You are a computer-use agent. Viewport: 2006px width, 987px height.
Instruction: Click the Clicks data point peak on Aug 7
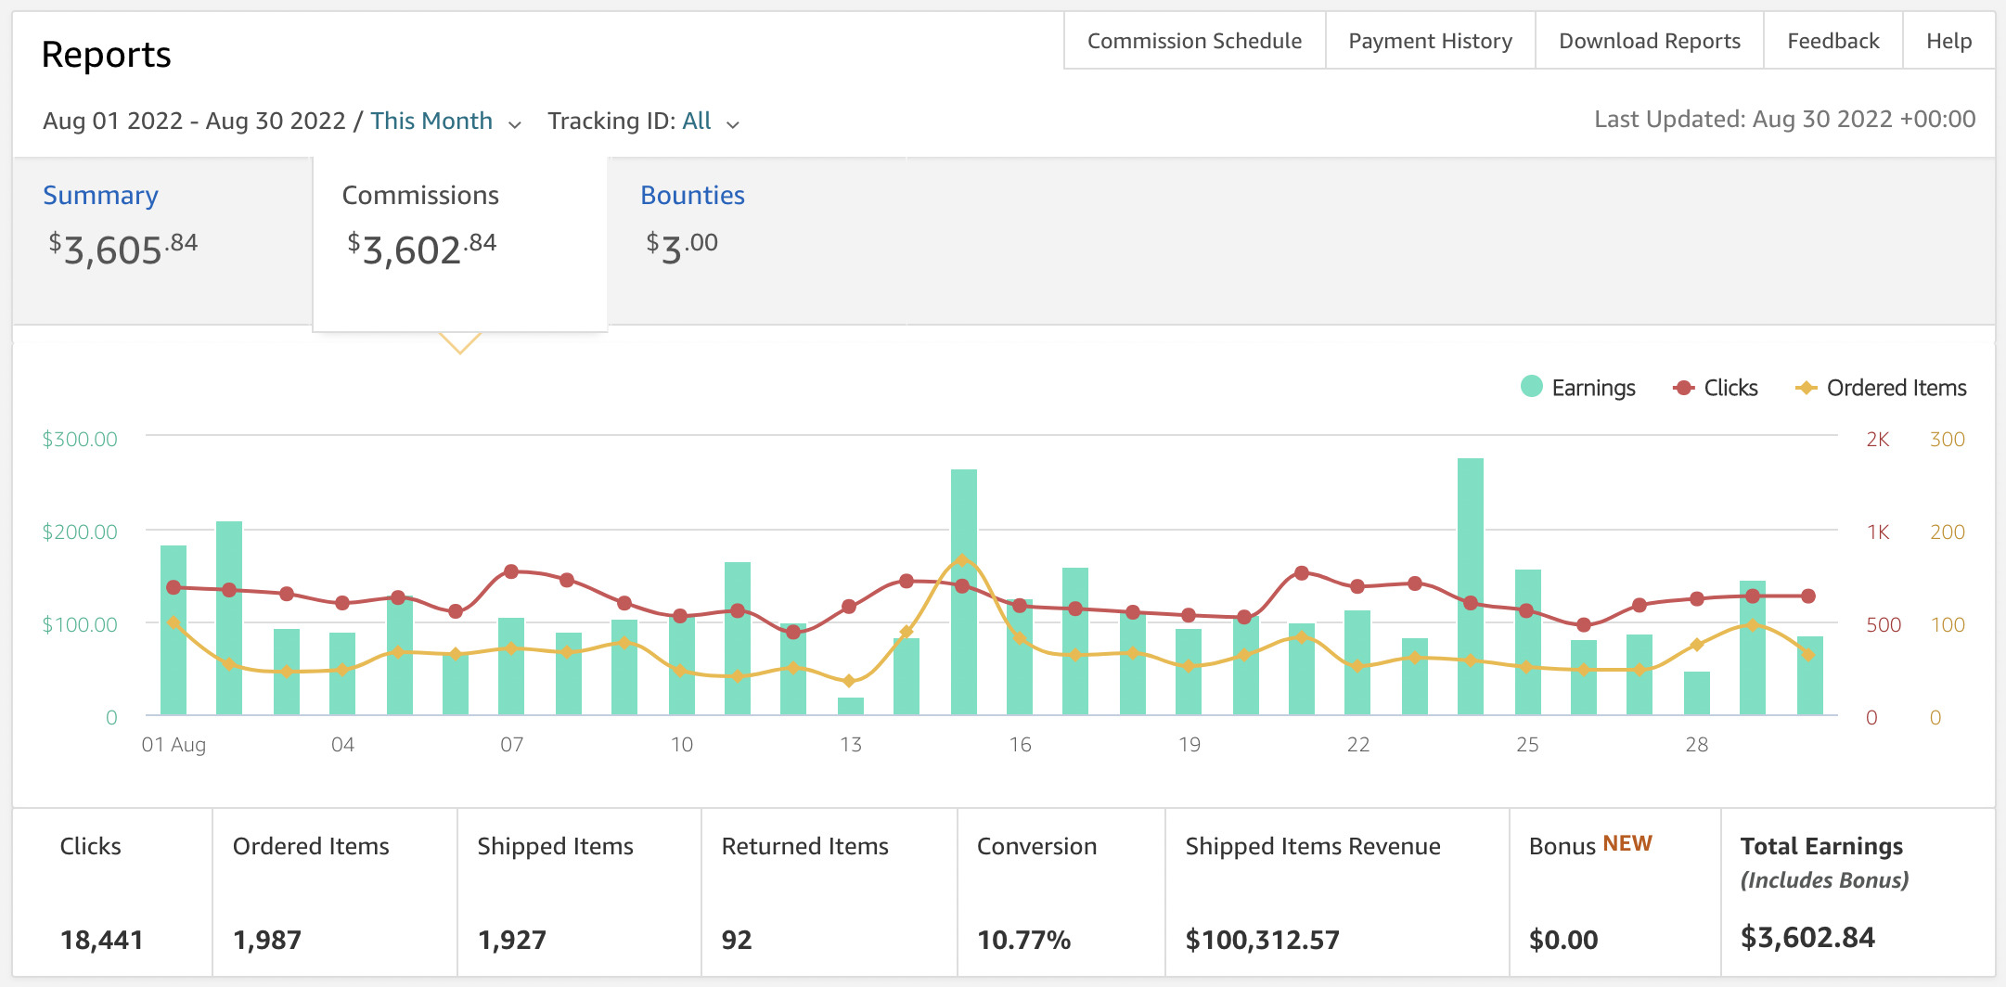[x=511, y=572]
